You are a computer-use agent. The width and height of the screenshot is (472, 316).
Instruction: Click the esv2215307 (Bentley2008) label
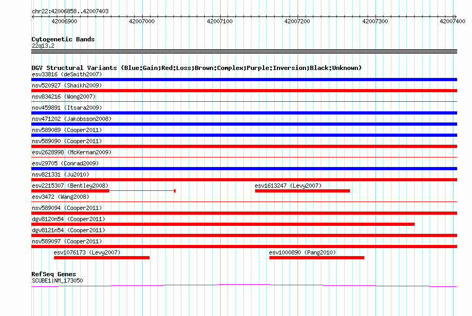click(70, 186)
